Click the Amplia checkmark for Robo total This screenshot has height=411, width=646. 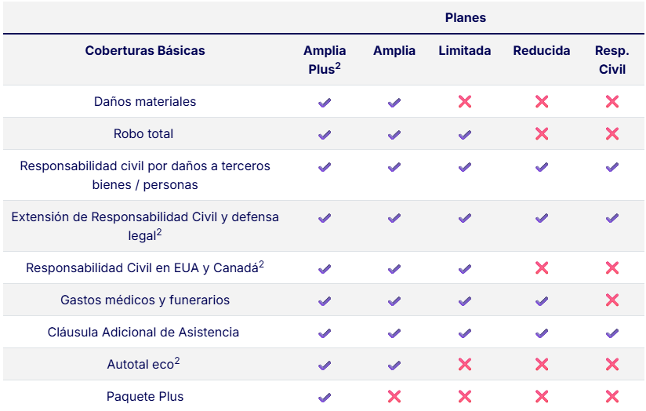coord(394,134)
